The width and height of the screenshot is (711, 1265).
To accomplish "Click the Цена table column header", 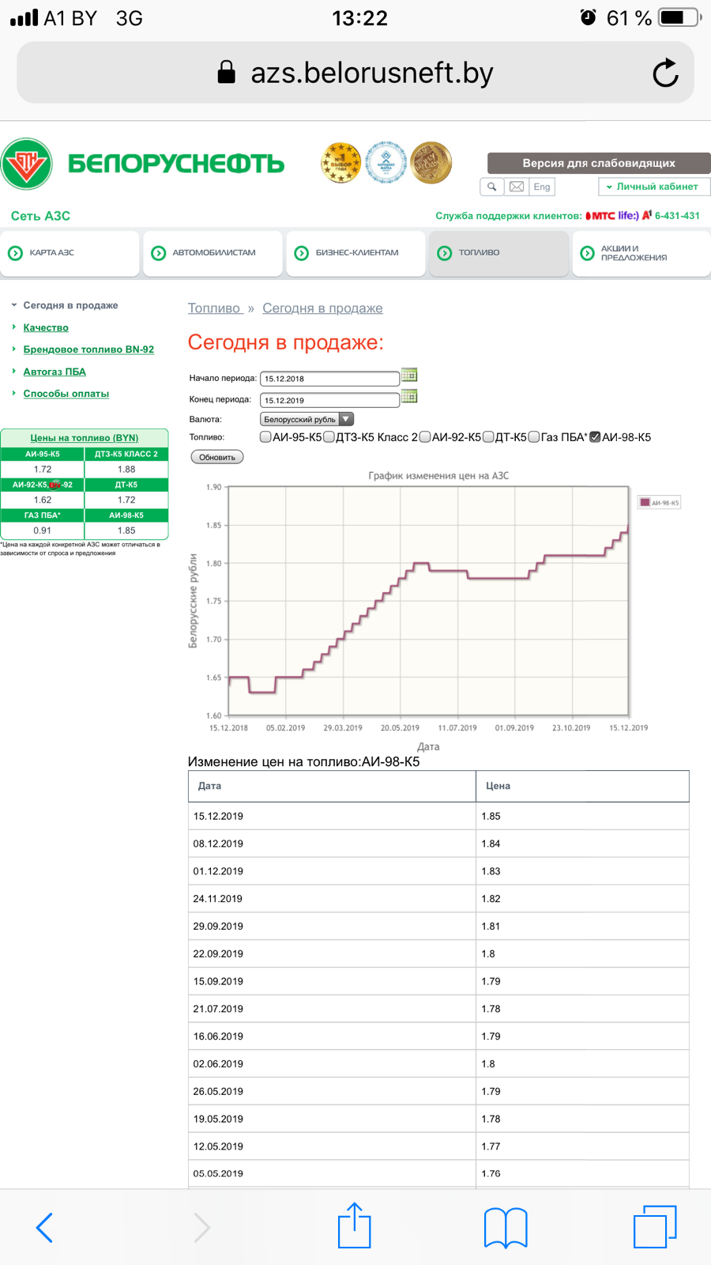I will click(x=583, y=786).
